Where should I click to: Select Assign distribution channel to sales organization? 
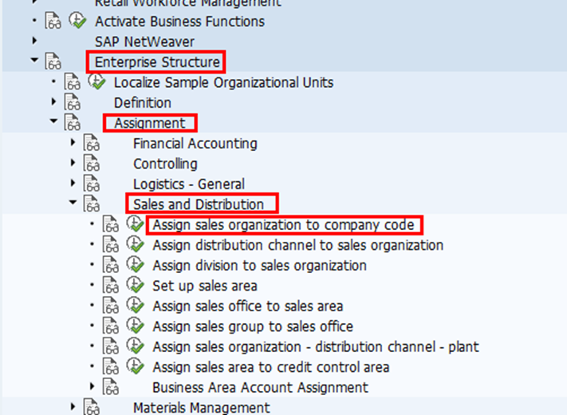(297, 245)
